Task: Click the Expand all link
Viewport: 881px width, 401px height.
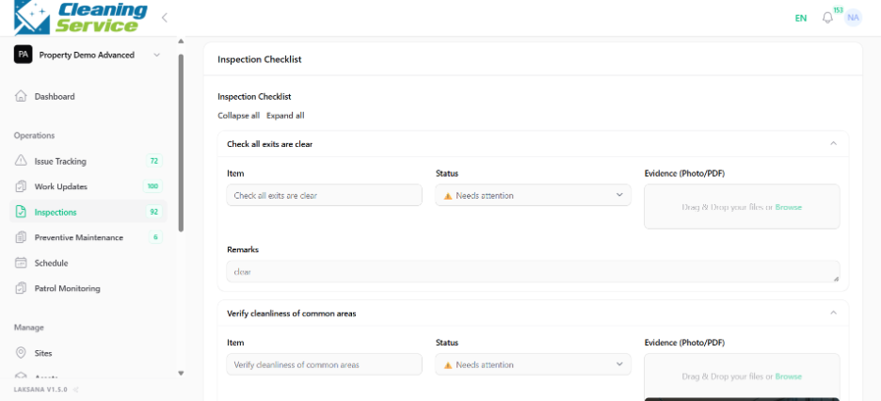Action: click(x=285, y=116)
